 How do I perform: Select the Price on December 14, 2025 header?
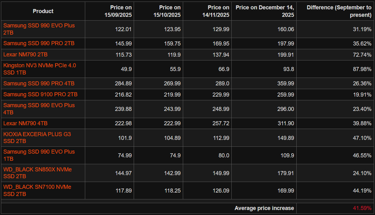[265, 11]
